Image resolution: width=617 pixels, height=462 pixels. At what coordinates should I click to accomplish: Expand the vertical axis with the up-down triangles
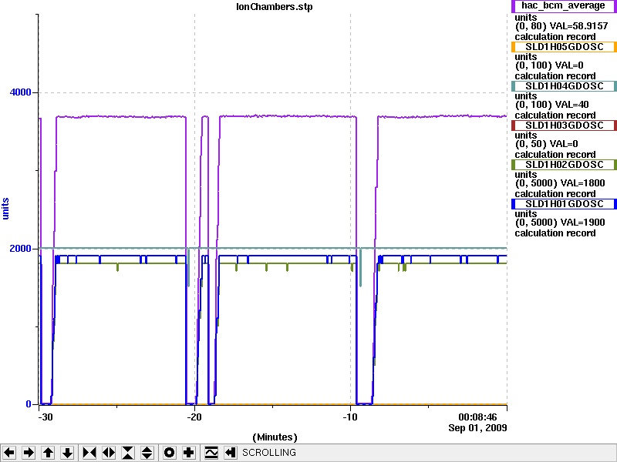[x=147, y=453]
